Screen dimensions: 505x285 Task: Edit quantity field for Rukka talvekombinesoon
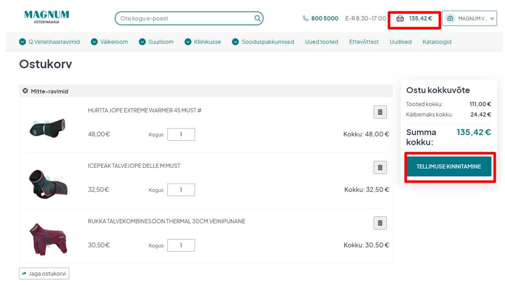coord(181,246)
